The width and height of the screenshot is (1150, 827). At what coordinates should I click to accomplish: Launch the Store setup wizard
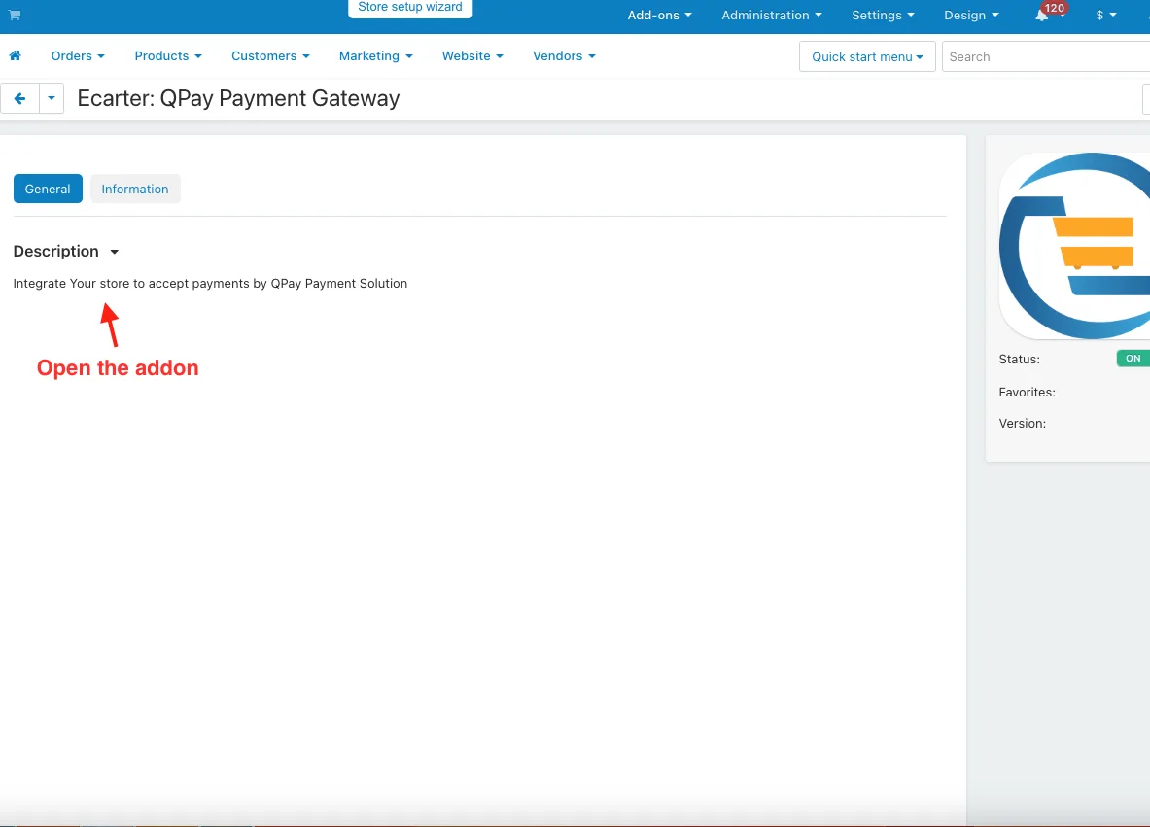(410, 8)
